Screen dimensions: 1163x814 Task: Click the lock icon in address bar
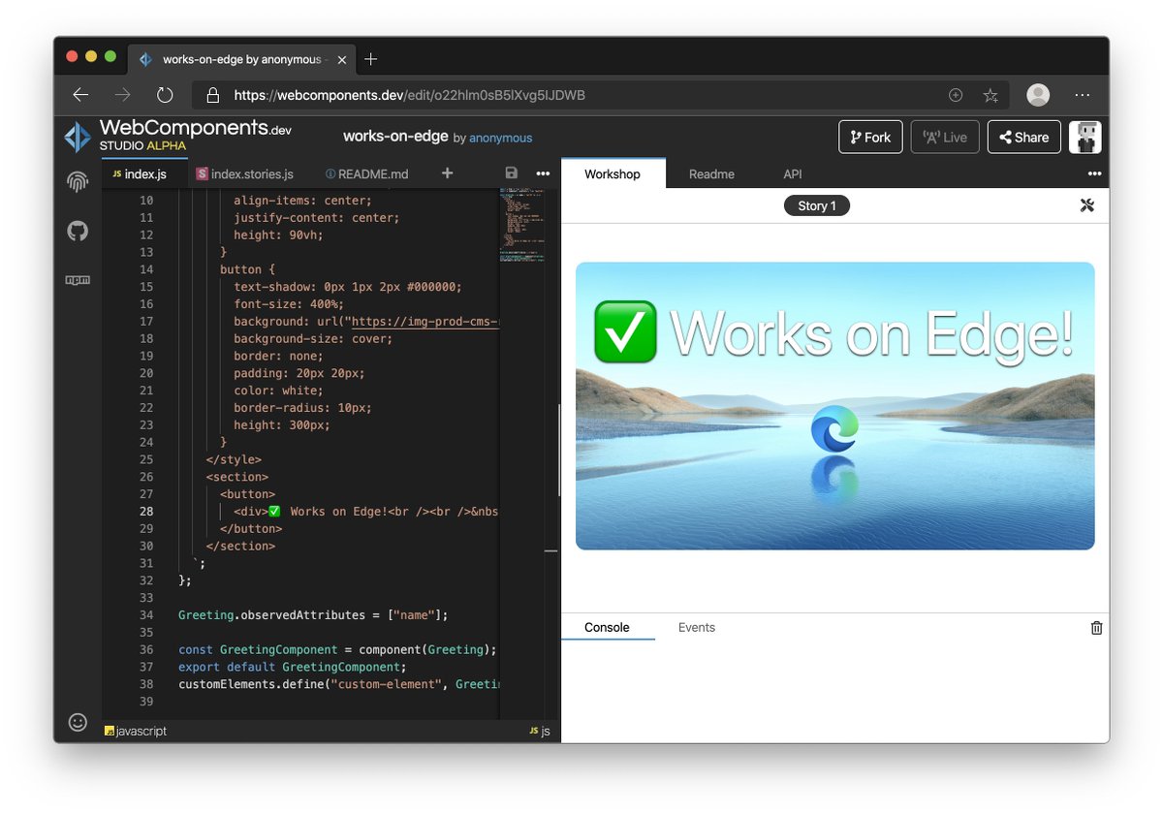point(211,95)
